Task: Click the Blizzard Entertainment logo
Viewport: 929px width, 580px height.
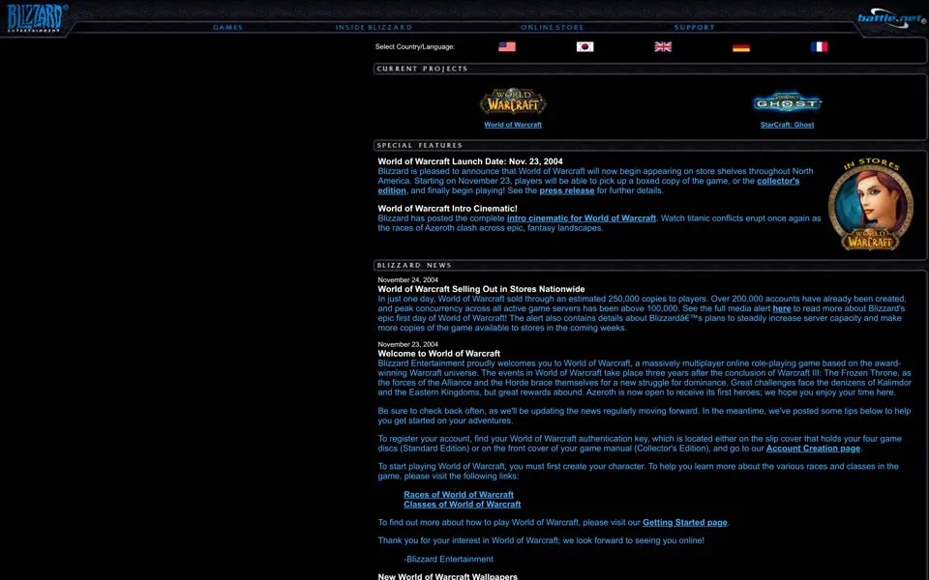Action: (36, 17)
